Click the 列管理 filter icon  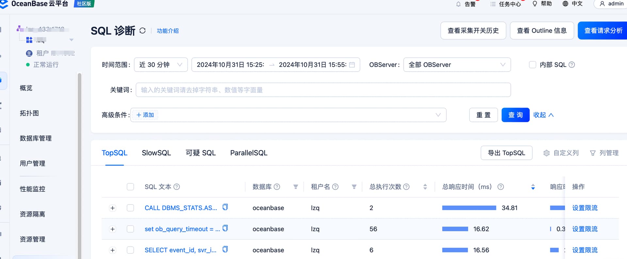(x=593, y=153)
